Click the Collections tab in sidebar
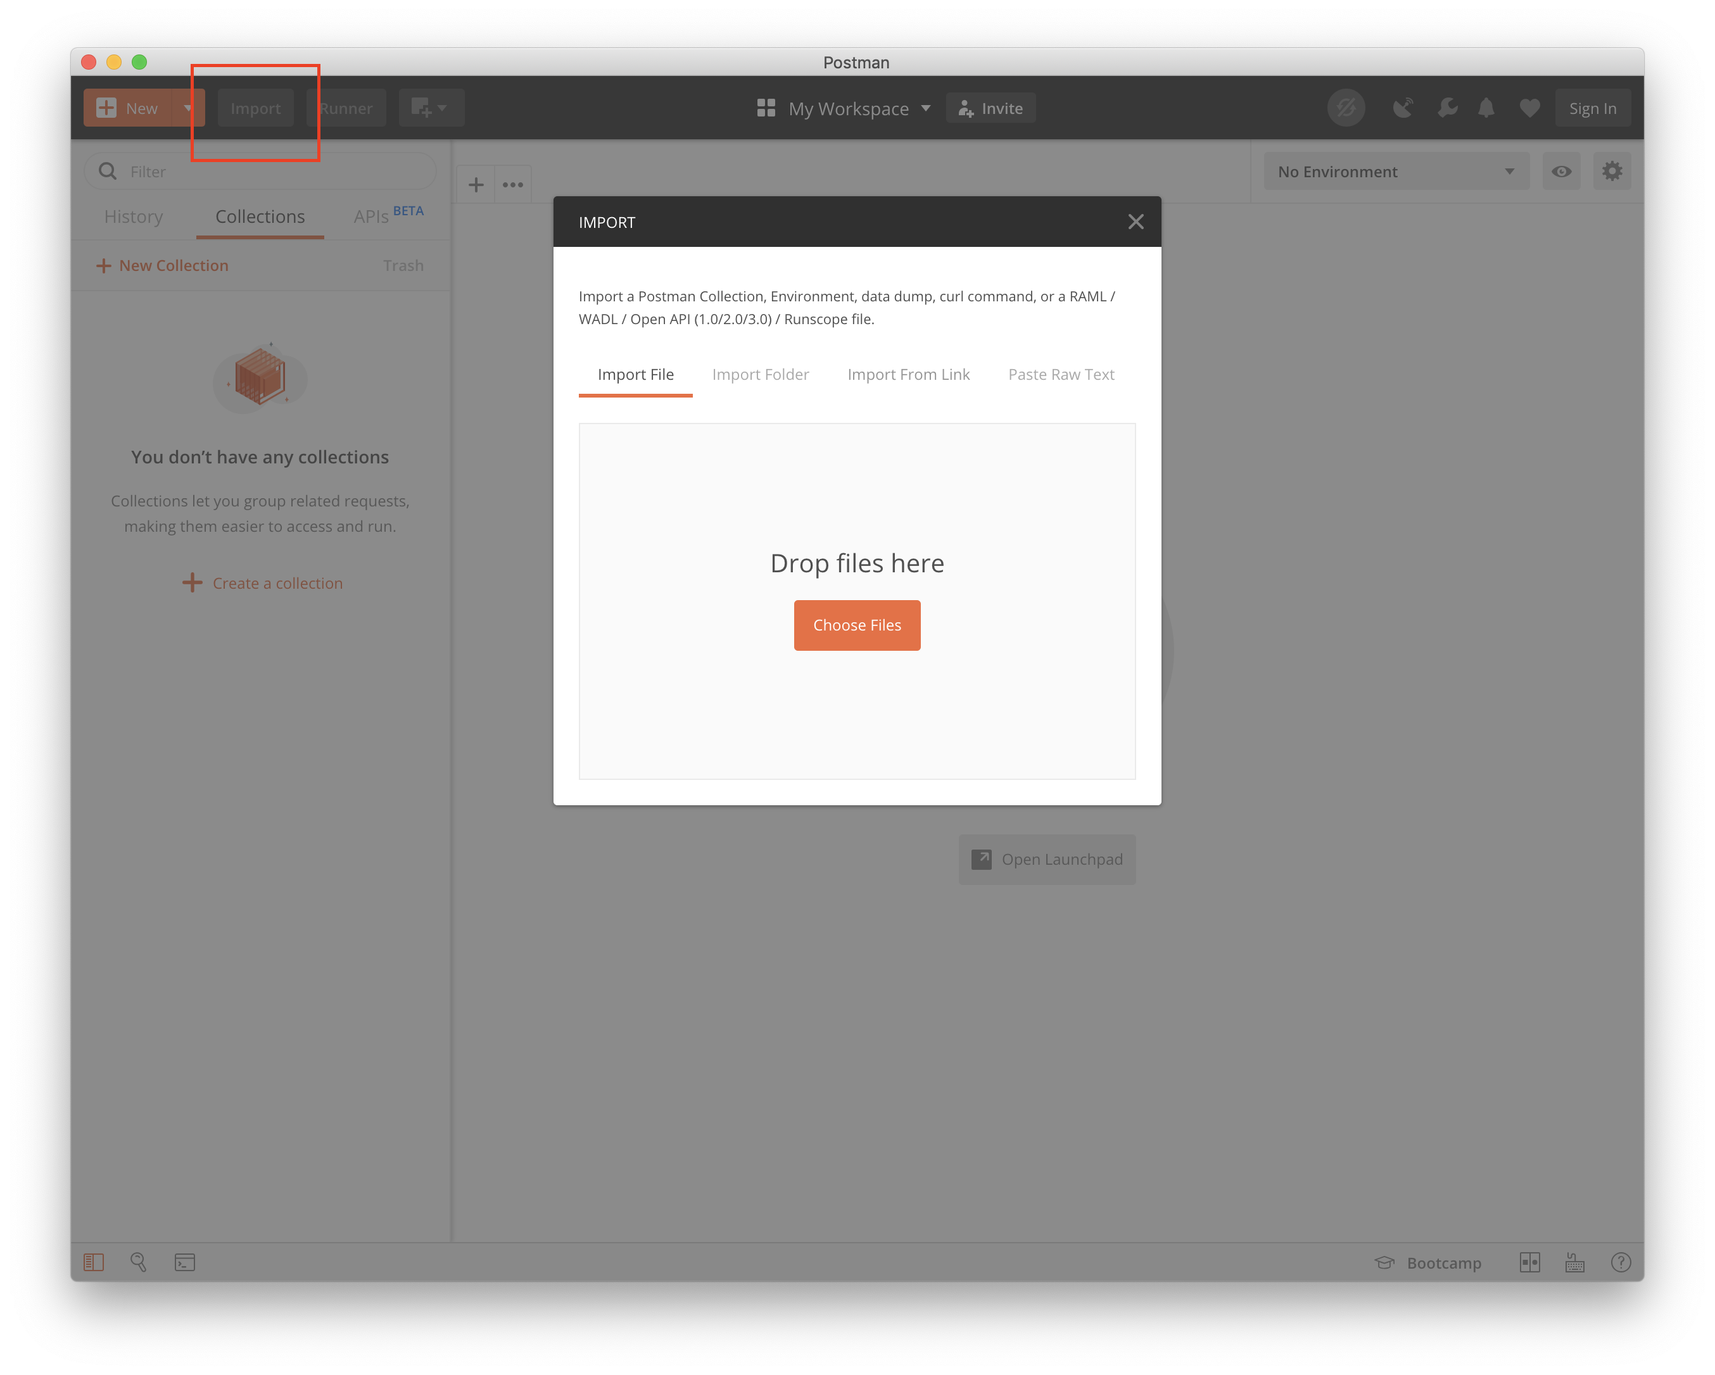Screen dimensions: 1715x1375 coord(260,215)
